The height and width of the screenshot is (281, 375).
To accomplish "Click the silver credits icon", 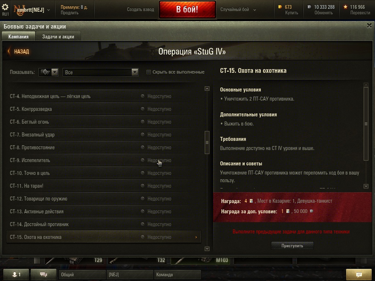I will [x=309, y=7].
